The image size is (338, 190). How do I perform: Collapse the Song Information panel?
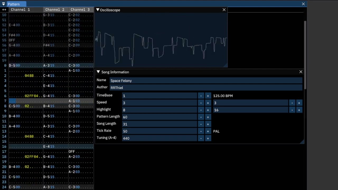tap(98, 72)
